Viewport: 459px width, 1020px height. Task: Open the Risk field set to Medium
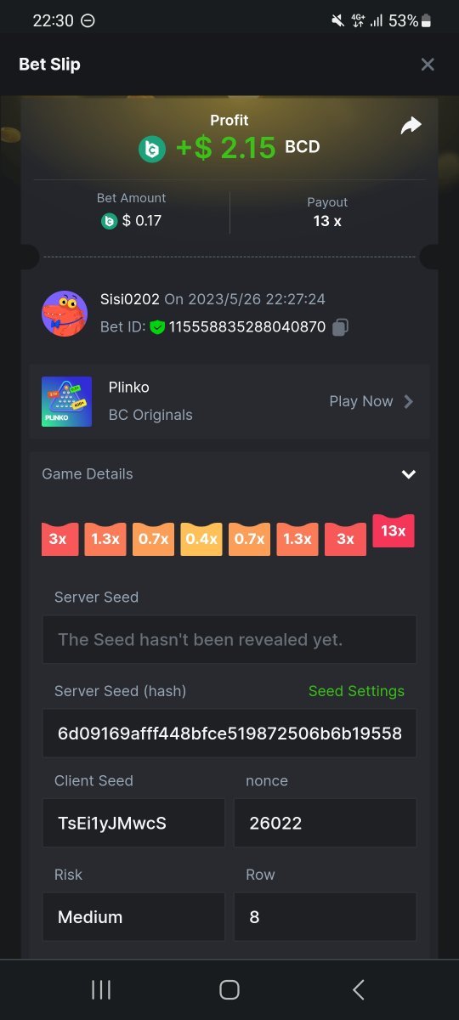click(x=133, y=916)
